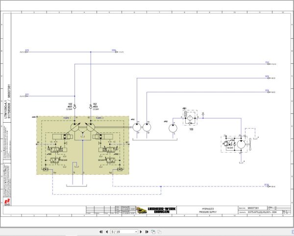The width and height of the screenshot is (294, 236).
Task: Click the right 350 BAR valve in pump block
Action: click(x=111, y=160)
